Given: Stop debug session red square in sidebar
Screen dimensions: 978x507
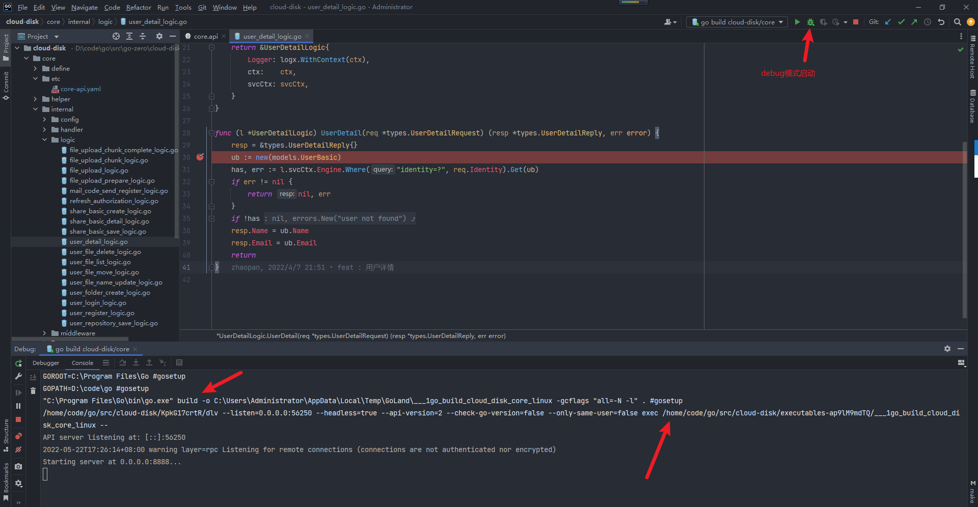Looking at the screenshot, I should 18,419.
